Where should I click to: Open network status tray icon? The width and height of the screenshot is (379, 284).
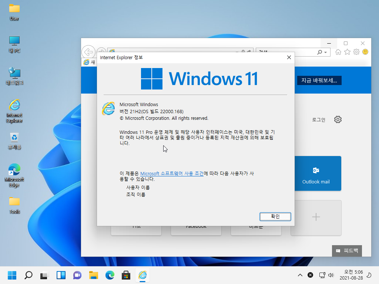click(x=322, y=275)
